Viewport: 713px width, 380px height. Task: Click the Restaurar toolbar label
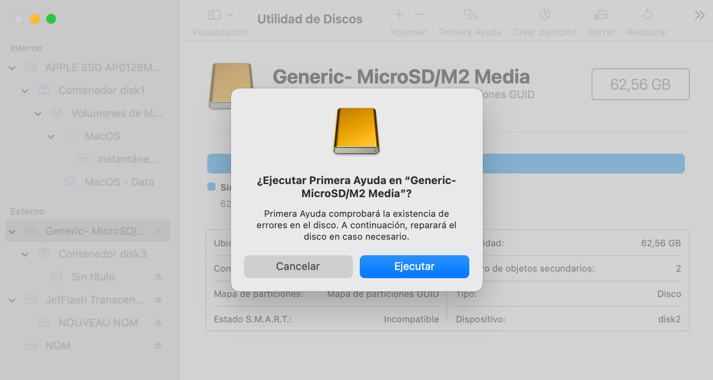point(647,32)
